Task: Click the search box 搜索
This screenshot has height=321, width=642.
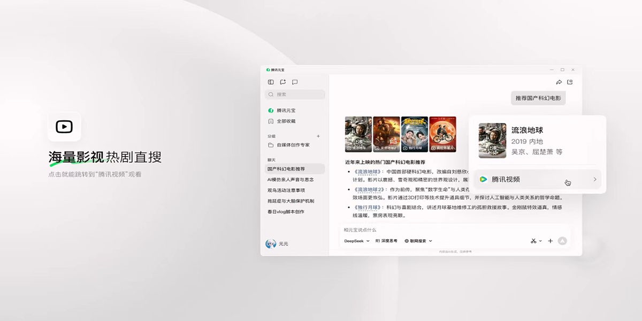Action: [295, 94]
